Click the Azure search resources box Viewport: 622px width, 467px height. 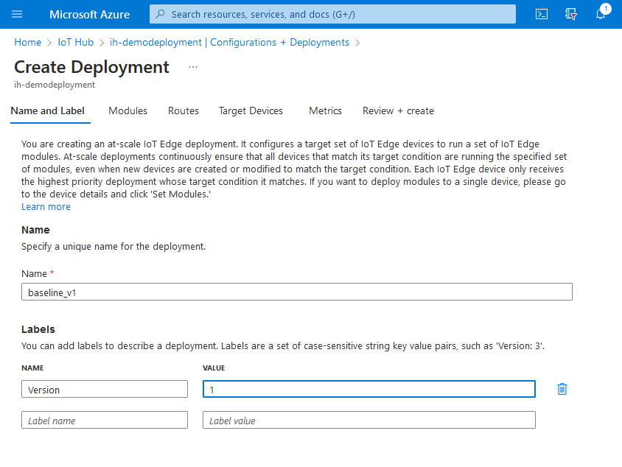pyautogui.click(x=332, y=14)
